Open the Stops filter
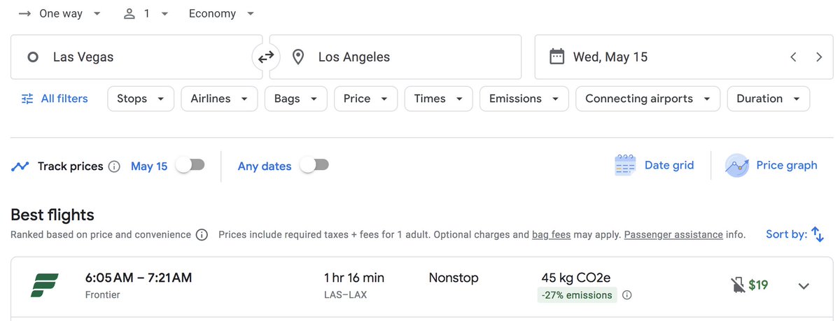The width and height of the screenshot is (840, 321). click(141, 99)
